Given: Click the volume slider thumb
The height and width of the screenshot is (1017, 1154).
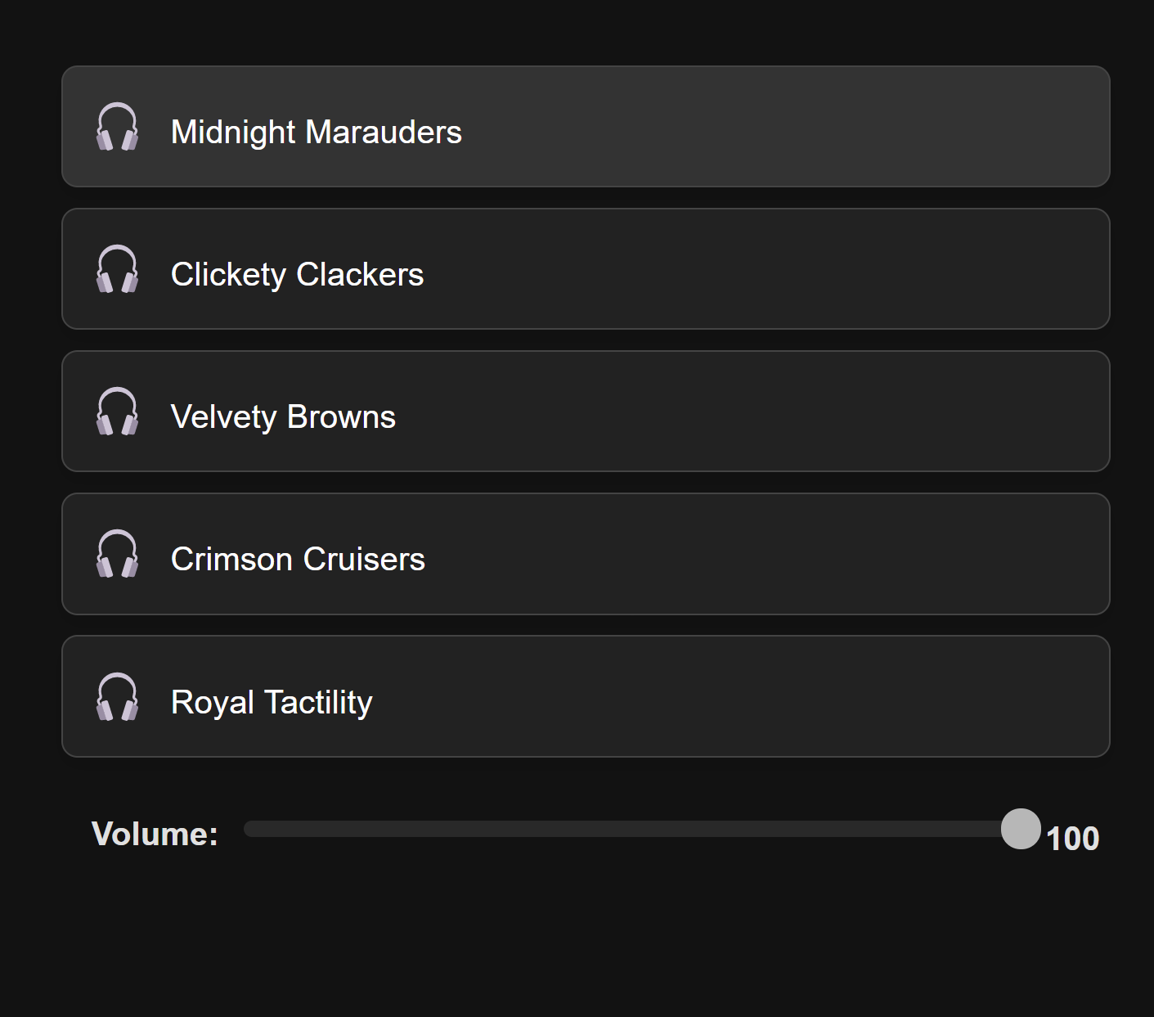Looking at the screenshot, I should click(1021, 829).
